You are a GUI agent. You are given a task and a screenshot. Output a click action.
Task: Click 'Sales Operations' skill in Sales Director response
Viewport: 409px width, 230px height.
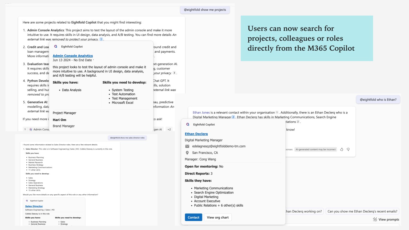pyautogui.click(x=36, y=183)
